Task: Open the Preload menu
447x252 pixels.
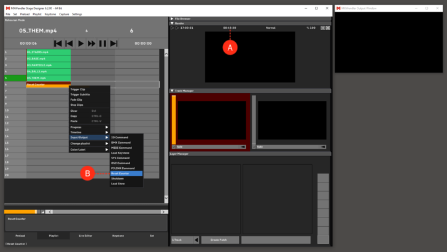Action: (25, 14)
